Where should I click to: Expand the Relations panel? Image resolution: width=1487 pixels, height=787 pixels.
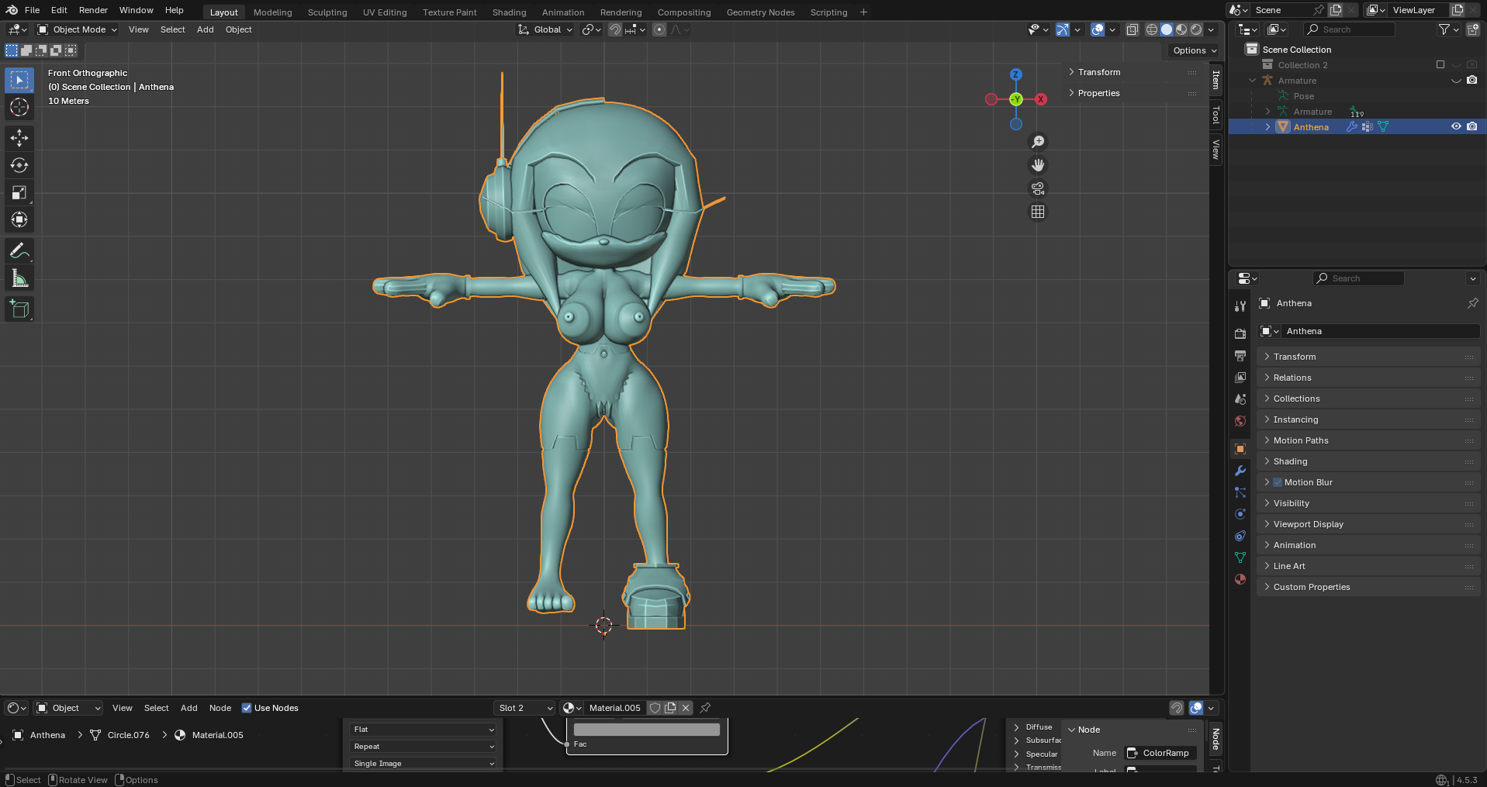1368,378
